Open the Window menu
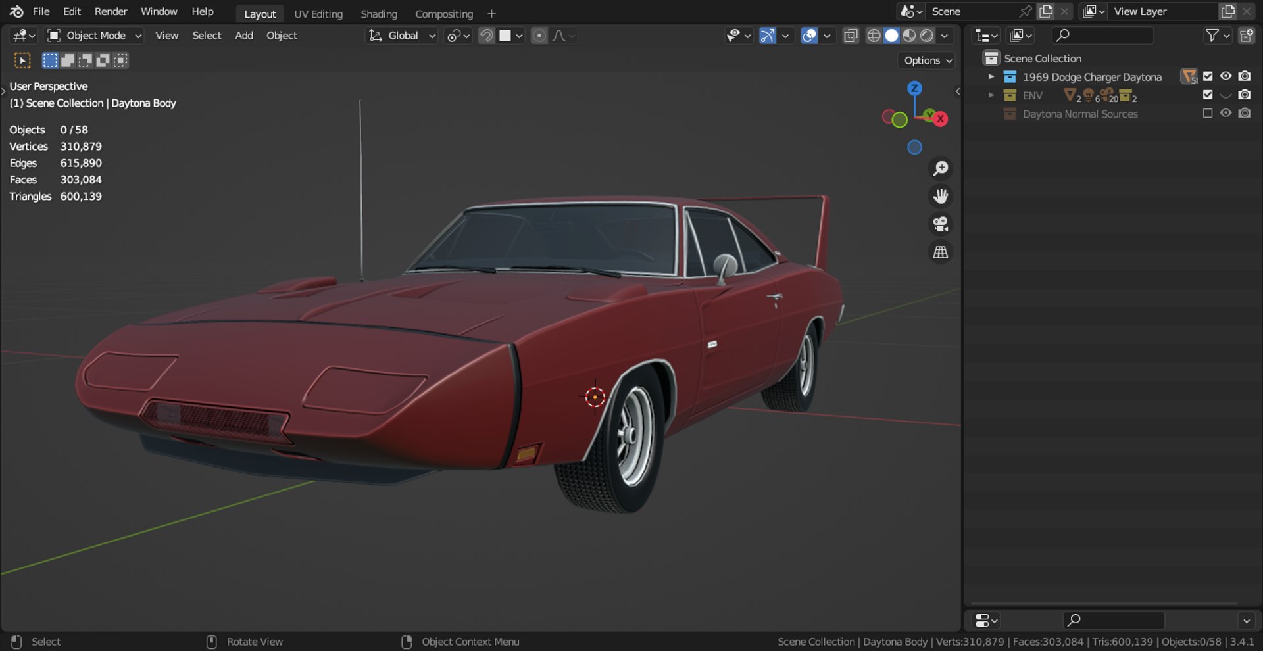Screen dimensions: 1263x651 159,11
